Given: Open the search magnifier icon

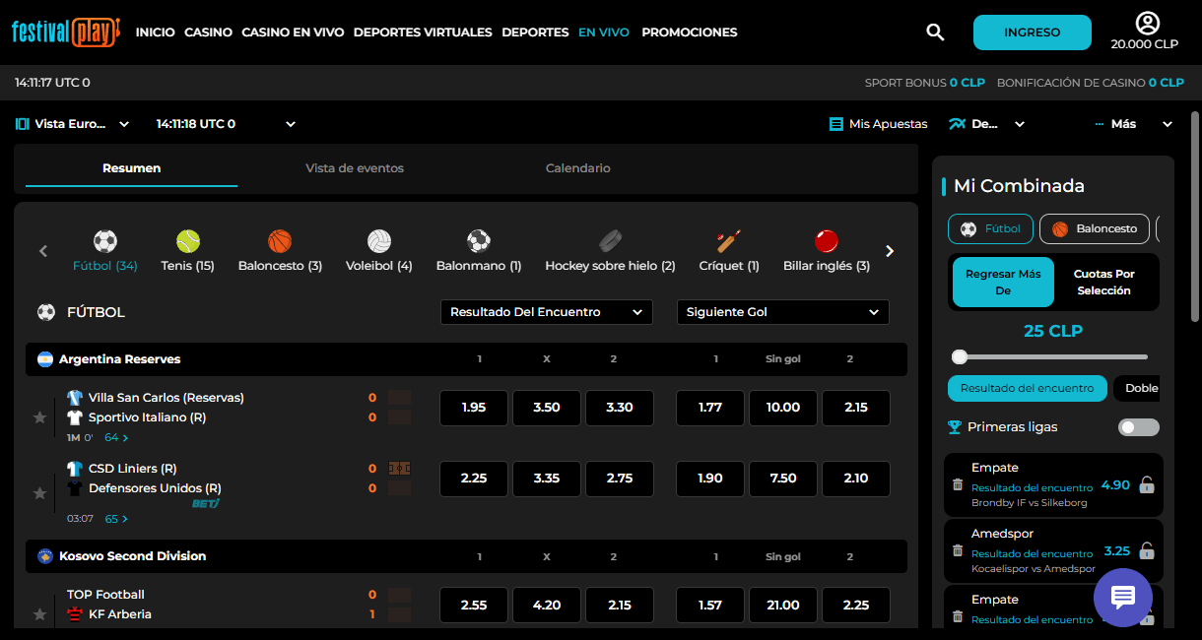Looking at the screenshot, I should [935, 32].
